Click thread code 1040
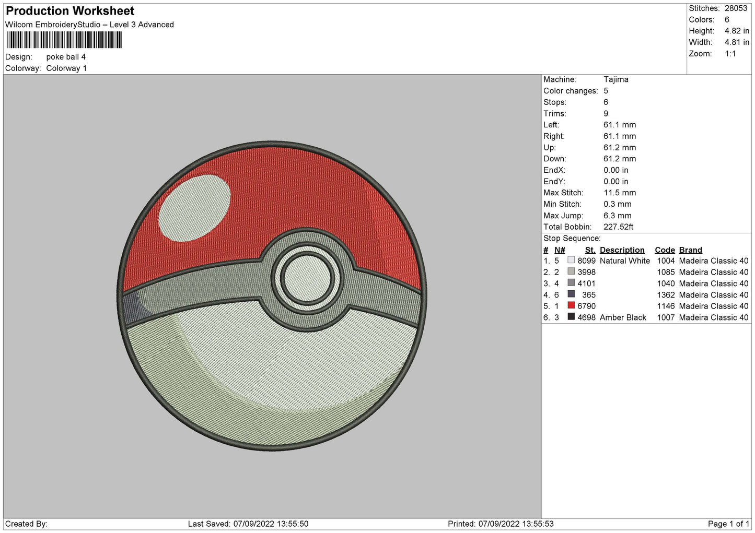The width and height of the screenshot is (755, 533). (x=666, y=283)
